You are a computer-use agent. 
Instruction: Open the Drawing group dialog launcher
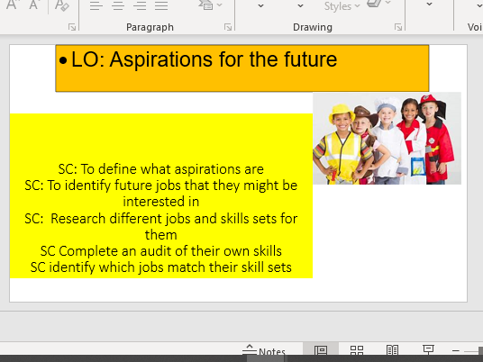(398, 27)
